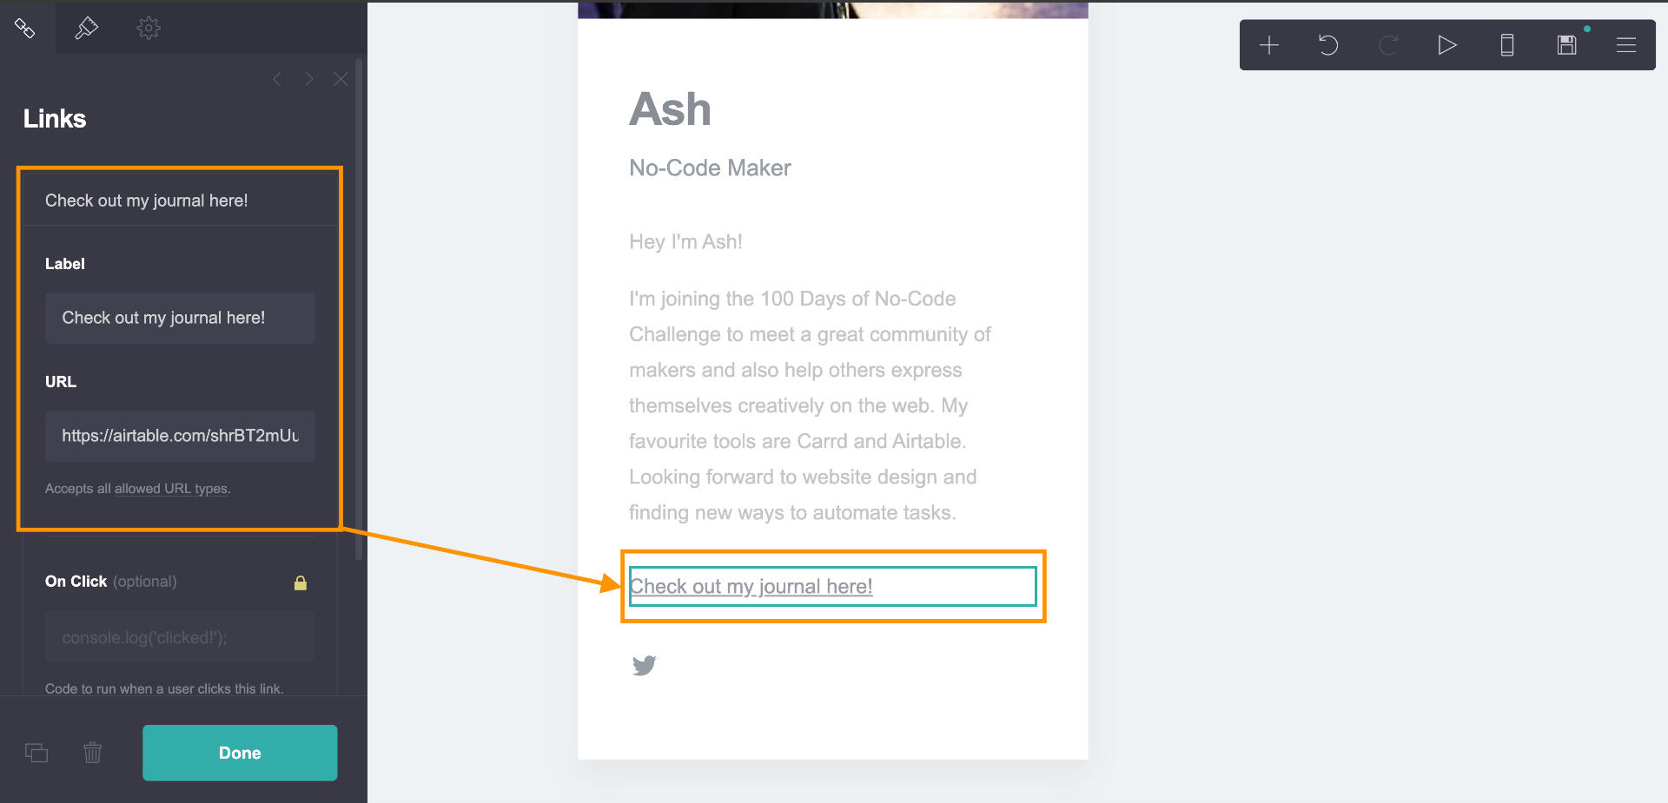1668x803 pixels.
Task: Go to next element arrow
Action: point(308,79)
